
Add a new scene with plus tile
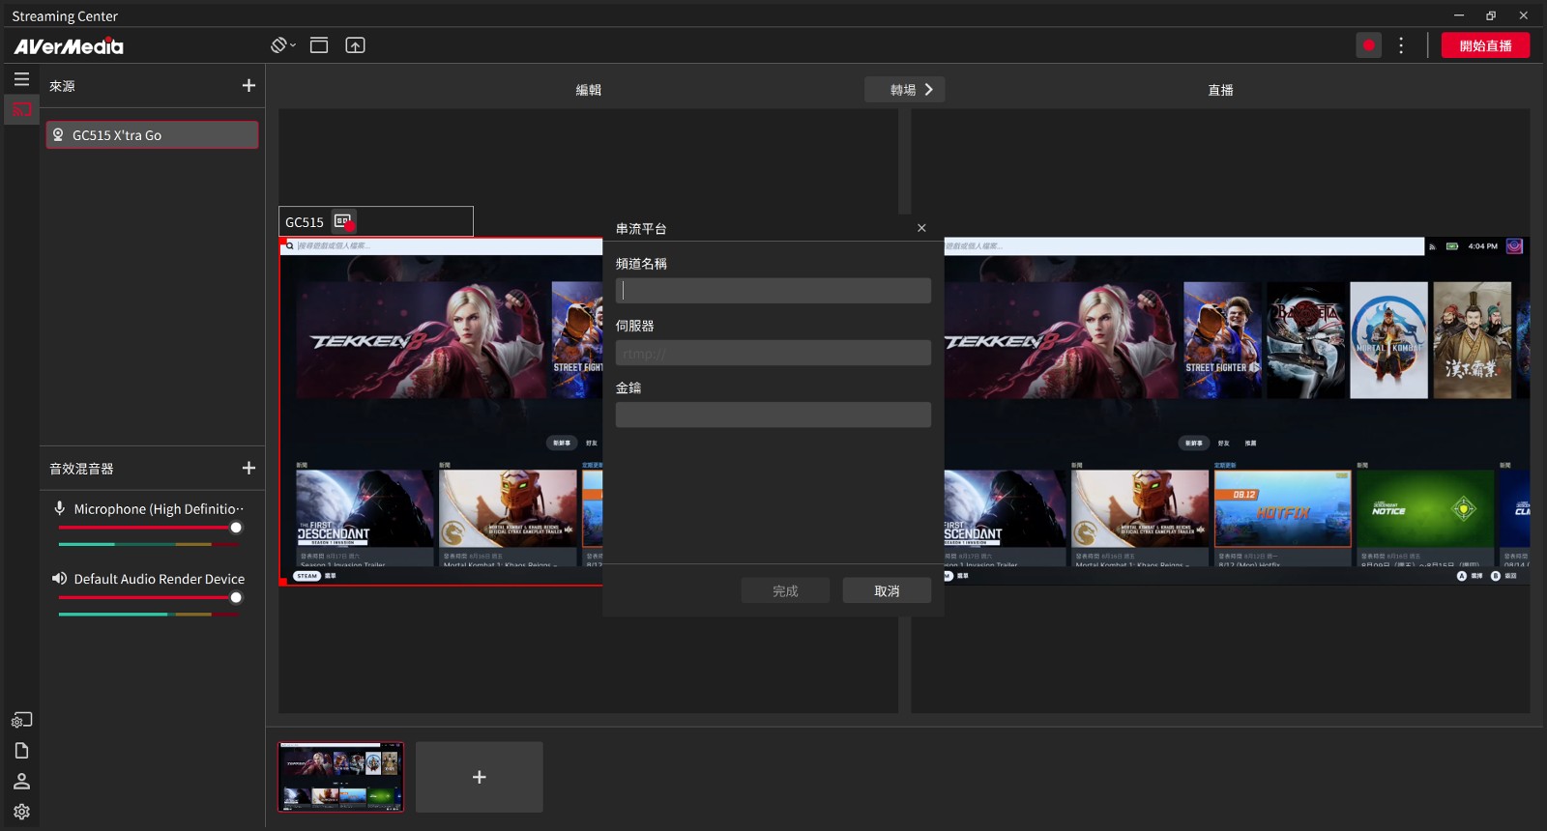[x=480, y=777]
